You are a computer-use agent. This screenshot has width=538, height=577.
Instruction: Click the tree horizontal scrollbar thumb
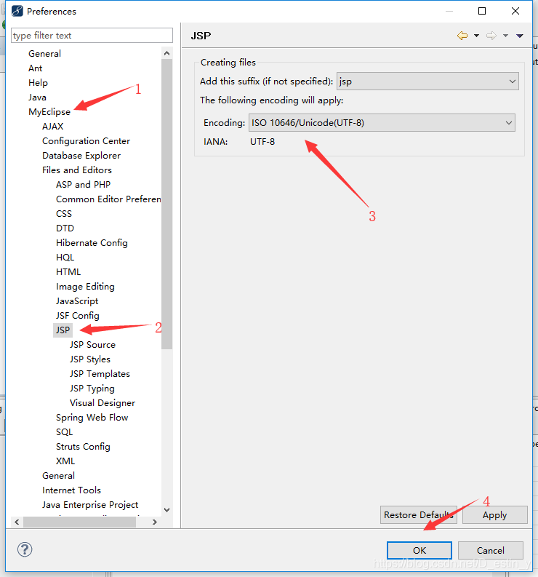(x=79, y=522)
